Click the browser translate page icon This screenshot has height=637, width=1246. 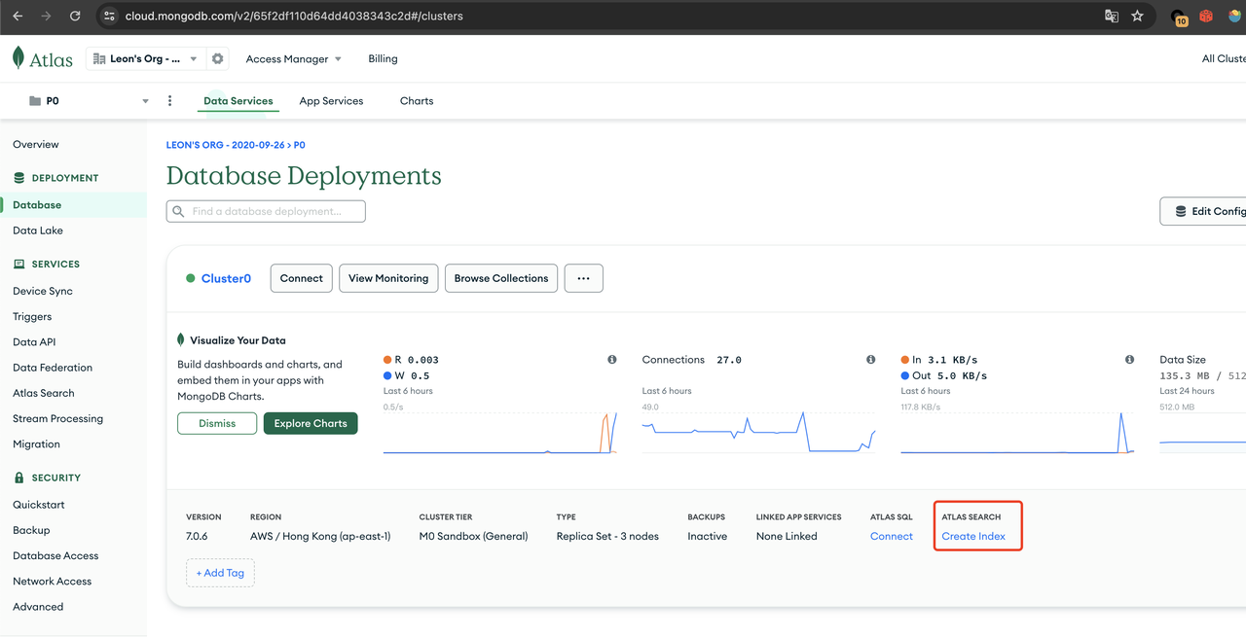(x=1112, y=17)
